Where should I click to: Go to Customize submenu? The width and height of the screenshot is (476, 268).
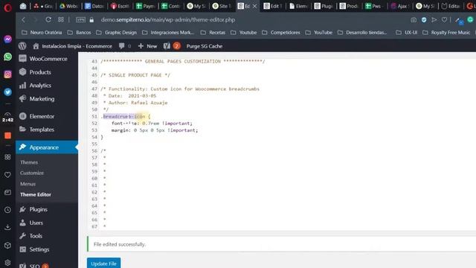[x=32, y=173]
